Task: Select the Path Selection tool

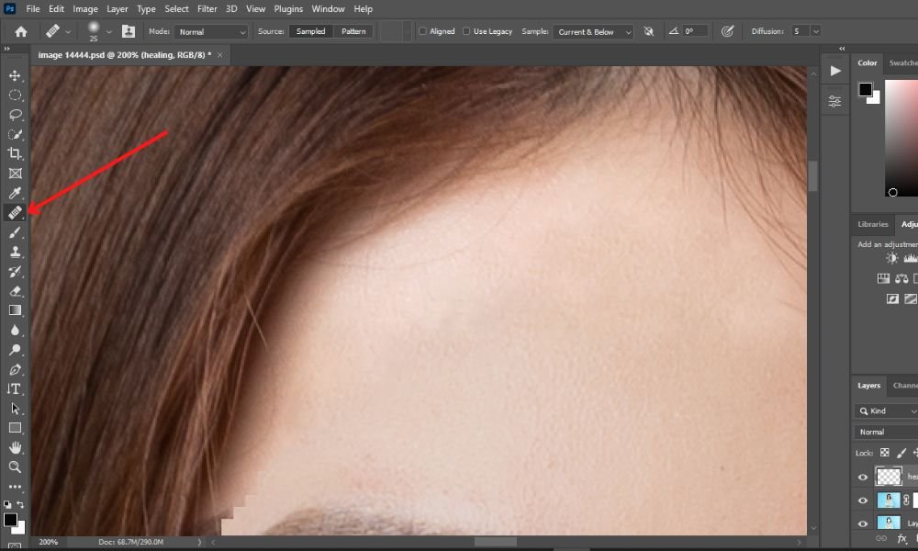Action: point(15,409)
